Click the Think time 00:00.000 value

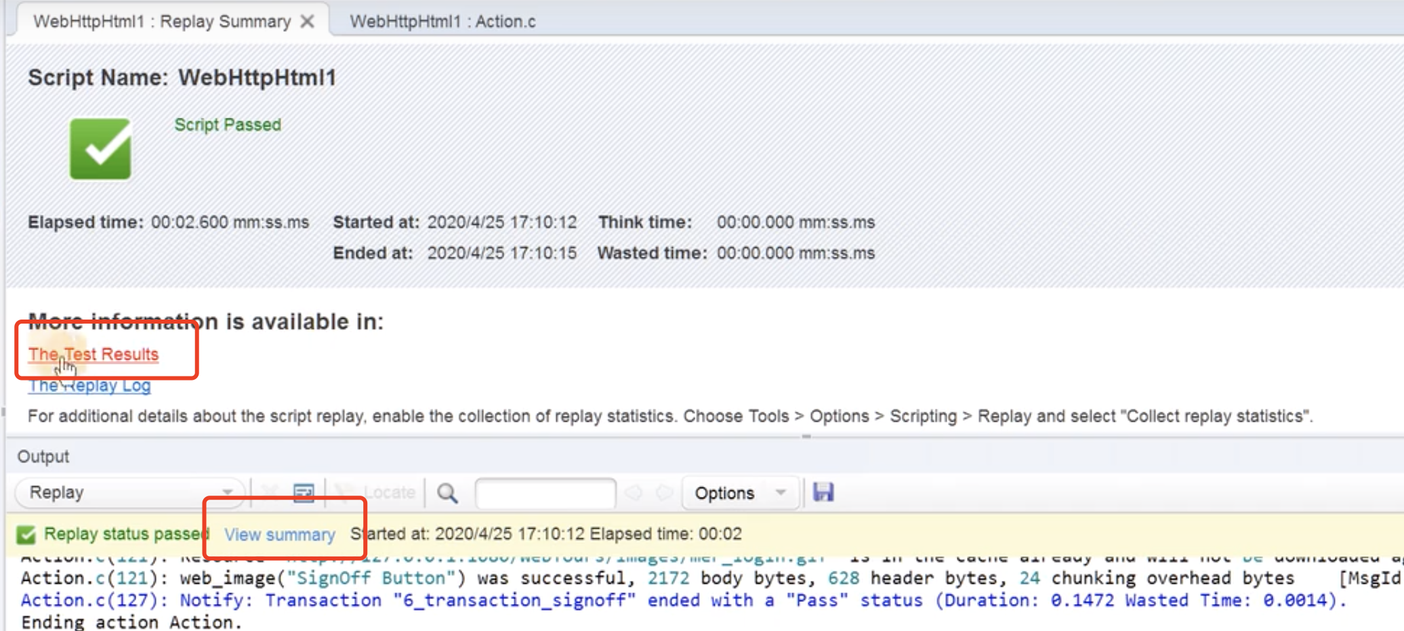(x=796, y=222)
